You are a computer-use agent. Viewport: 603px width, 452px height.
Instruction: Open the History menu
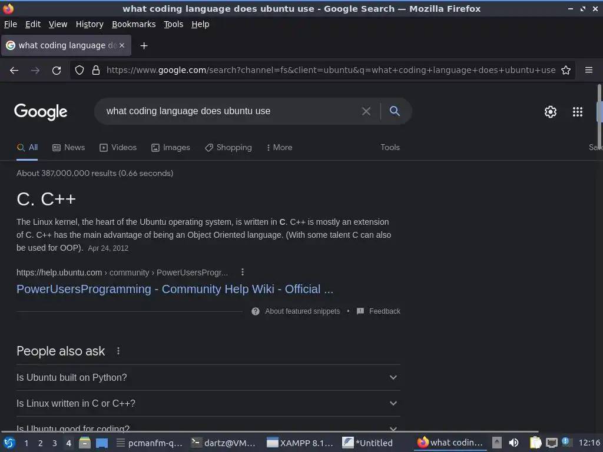(x=90, y=24)
